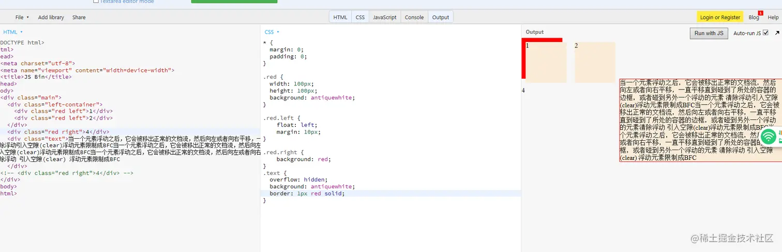This screenshot has width=782, height=252.
Task: Click the 'margin: 0;' line in CSS
Action: click(x=287, y=50)
